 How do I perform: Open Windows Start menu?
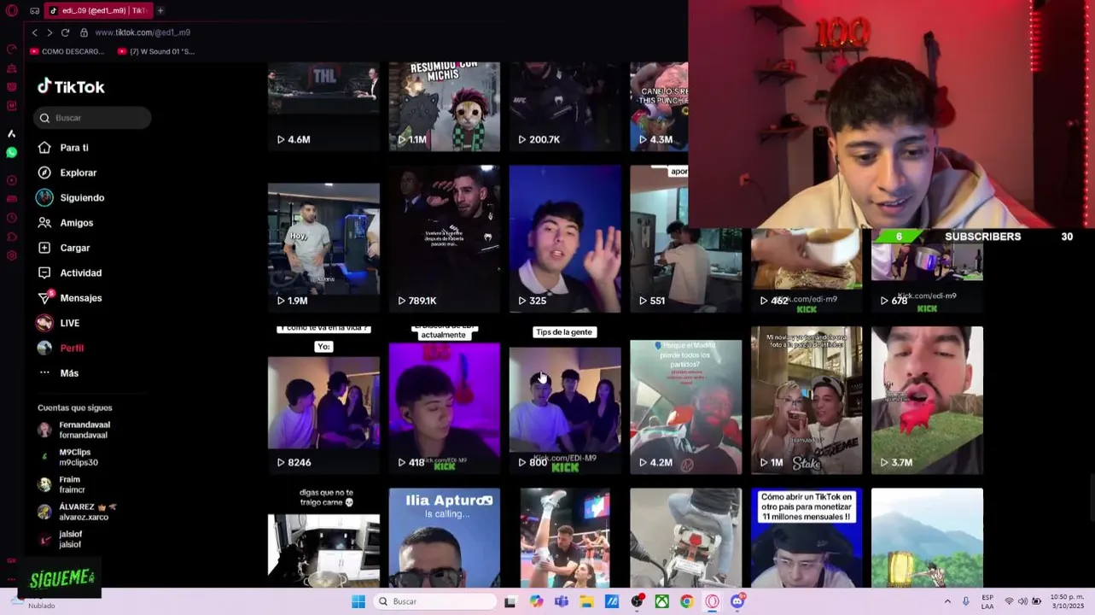(x=358, y=601)
